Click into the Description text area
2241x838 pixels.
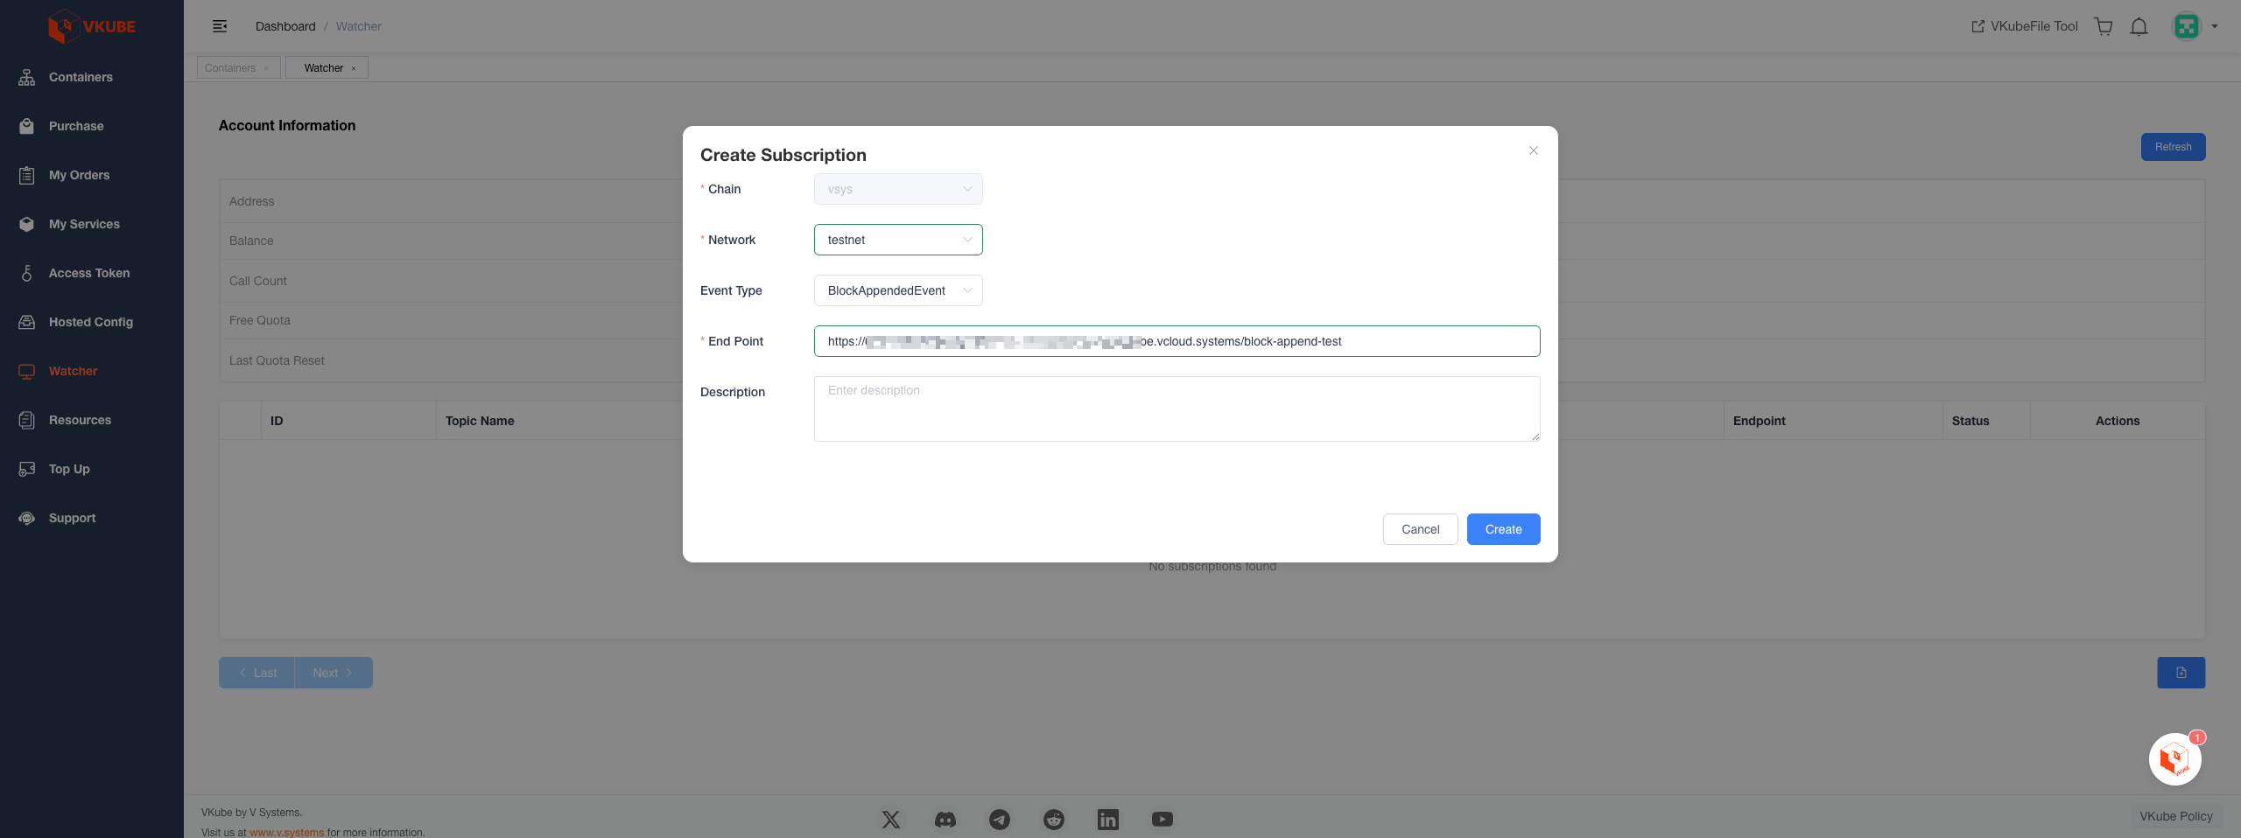(x=1176, y=409)
